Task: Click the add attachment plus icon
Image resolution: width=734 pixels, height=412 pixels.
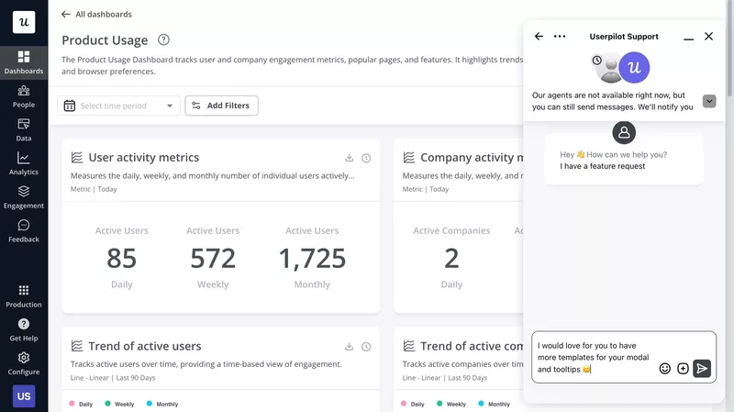Action: pos(683,368)
